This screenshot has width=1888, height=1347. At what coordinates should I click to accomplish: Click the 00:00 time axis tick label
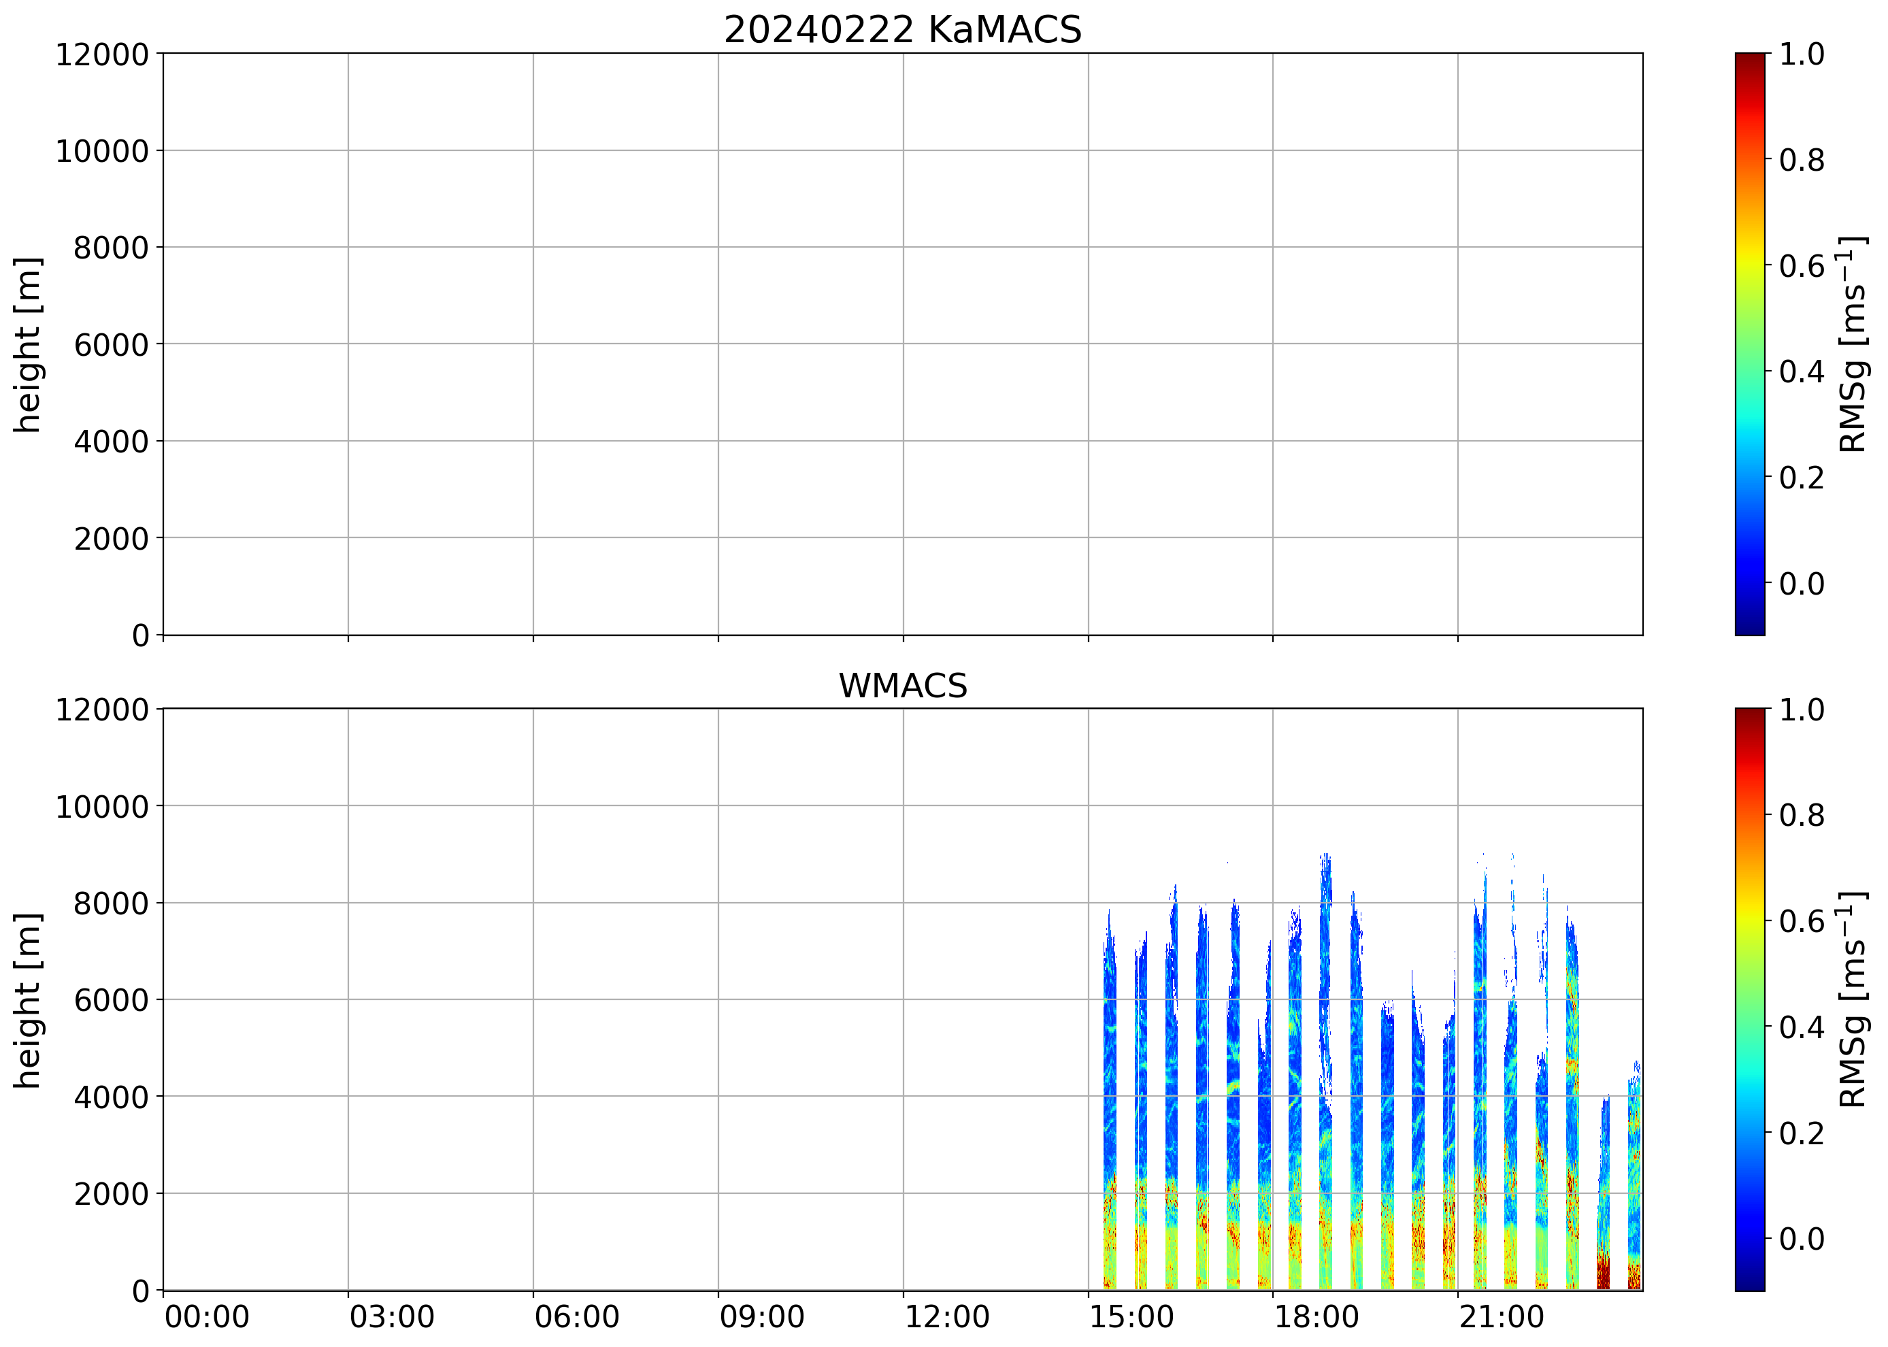click(207, 1317)
